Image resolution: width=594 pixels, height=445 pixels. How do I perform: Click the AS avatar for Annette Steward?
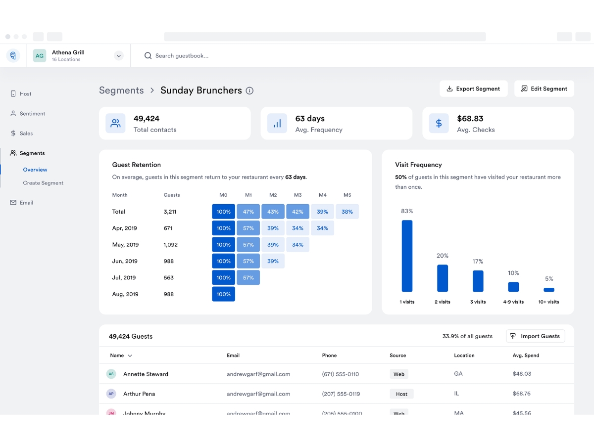pyautogui.click(x=111, y=374)
